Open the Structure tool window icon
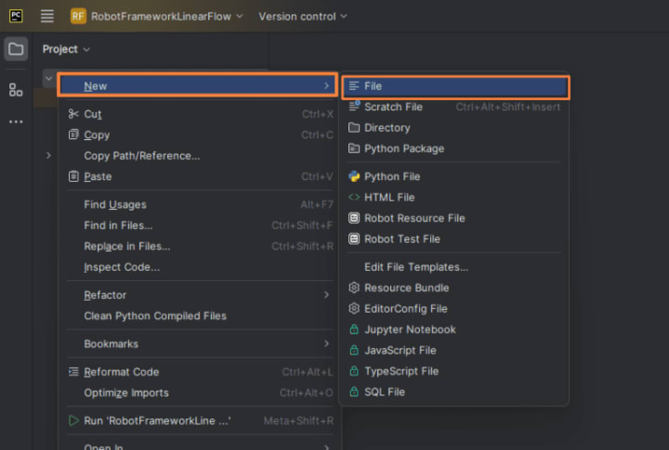This screenshot has height=450, width=669. point(16,90)
